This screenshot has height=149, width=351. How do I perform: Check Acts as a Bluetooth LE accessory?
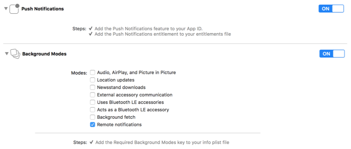[x=93, y=110]
